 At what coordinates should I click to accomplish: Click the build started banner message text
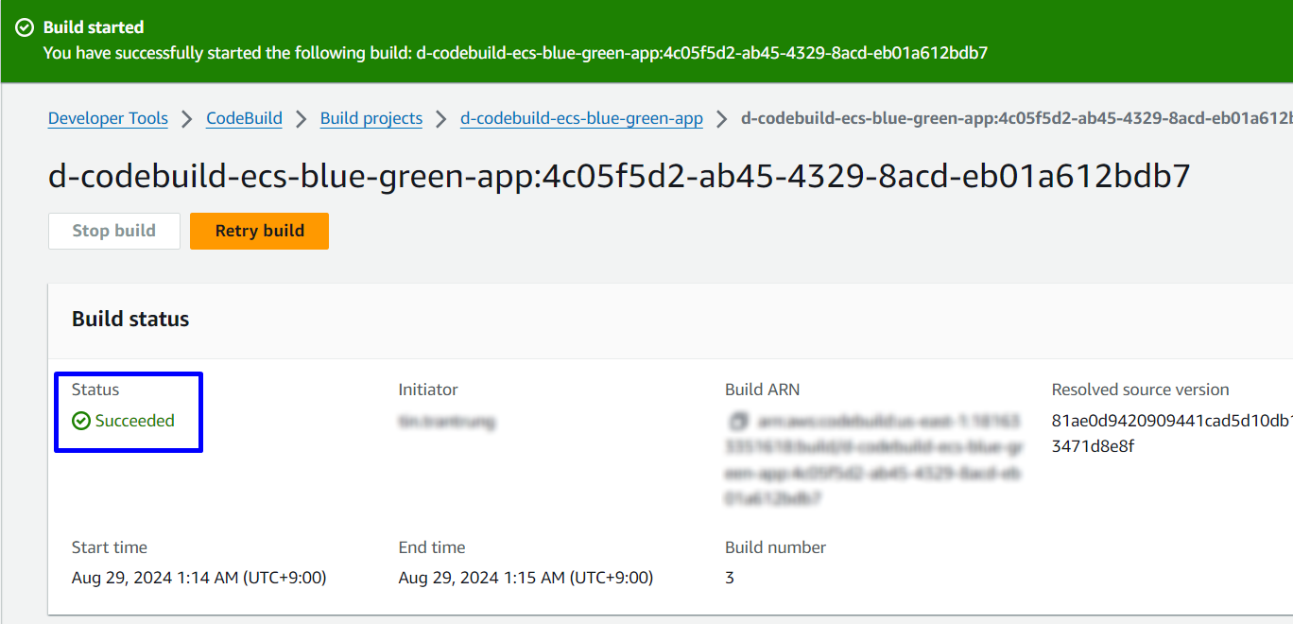(515, 53)
